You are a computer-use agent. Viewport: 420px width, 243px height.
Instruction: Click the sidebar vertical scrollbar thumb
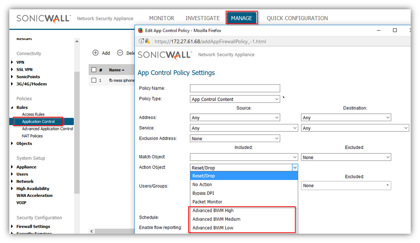(x=77, y=132)
